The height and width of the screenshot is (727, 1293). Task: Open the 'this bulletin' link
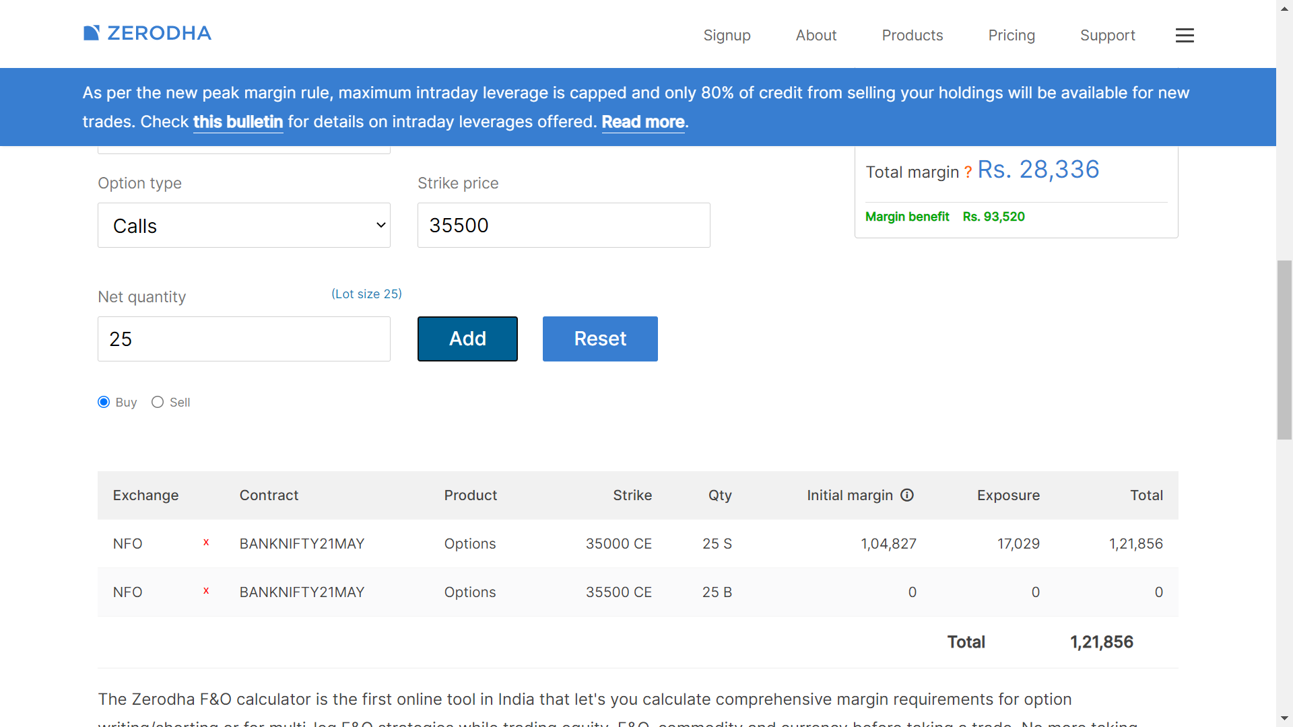pyautogui.click(x=238, y=122)
